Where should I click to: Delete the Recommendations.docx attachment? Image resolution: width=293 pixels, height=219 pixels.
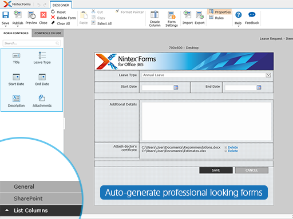(x=232, y=147)
